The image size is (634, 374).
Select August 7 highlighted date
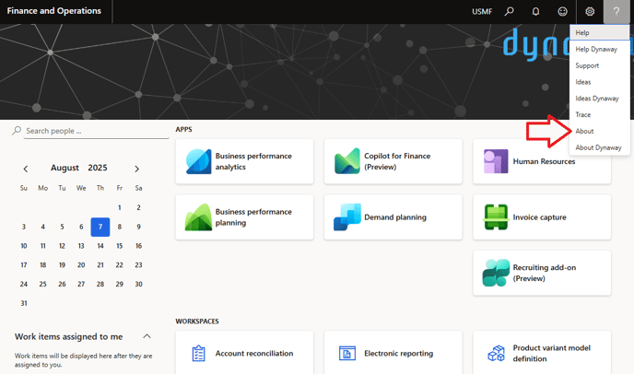(100, 227)
